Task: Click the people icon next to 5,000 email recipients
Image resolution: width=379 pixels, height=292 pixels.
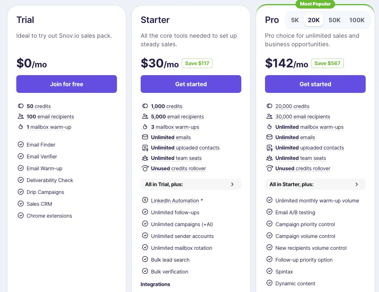Action: tap(145, 116)
